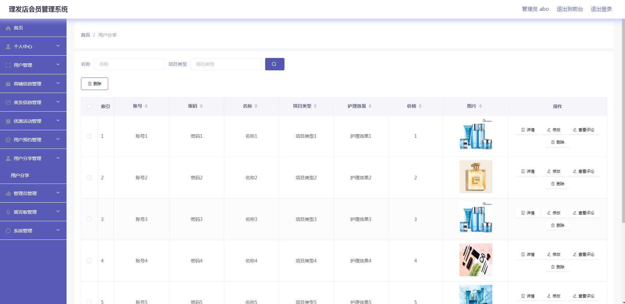Click the magnifier search button
This screenshot has width=625, height=304.
point(275,64)
